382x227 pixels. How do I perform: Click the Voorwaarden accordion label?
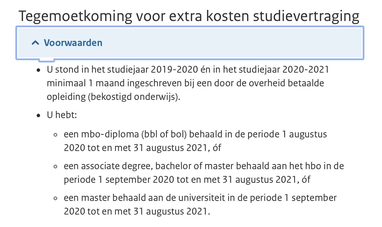pyautogui.click(x=73, y=43)
